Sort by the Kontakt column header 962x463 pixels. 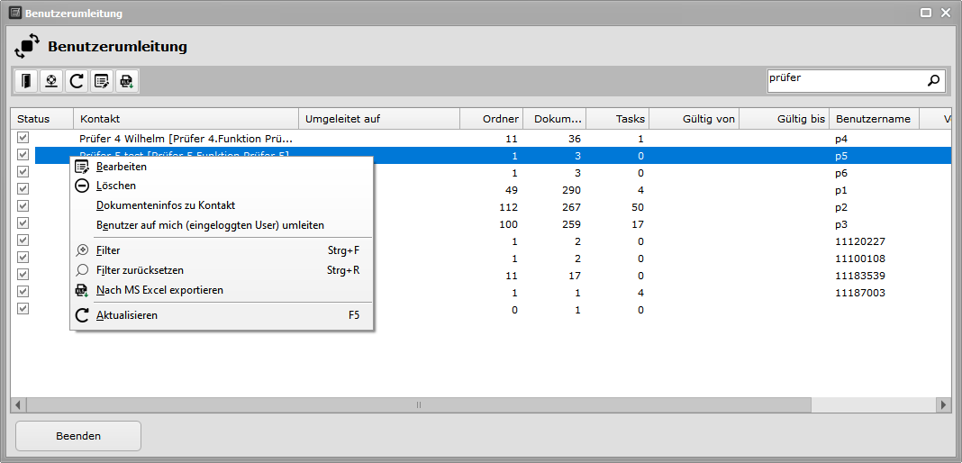[186, 119]
